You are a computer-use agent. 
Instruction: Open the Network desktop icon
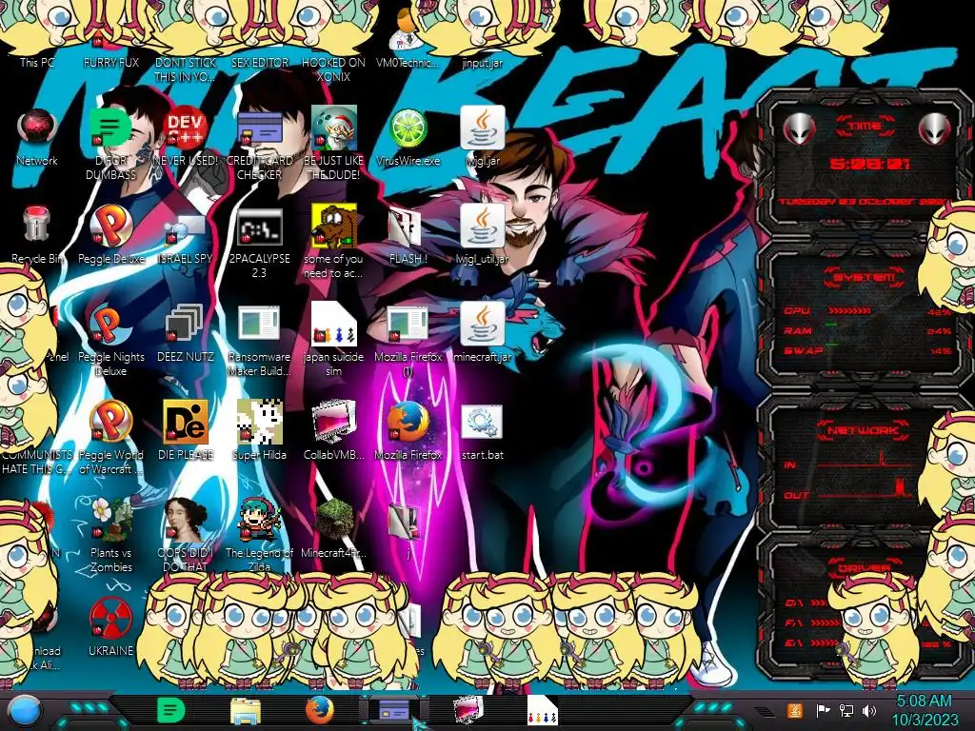(x=37, y=137)
